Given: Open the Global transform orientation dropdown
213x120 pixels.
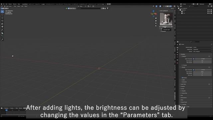Looking at the screenshot, I should 81,6.
